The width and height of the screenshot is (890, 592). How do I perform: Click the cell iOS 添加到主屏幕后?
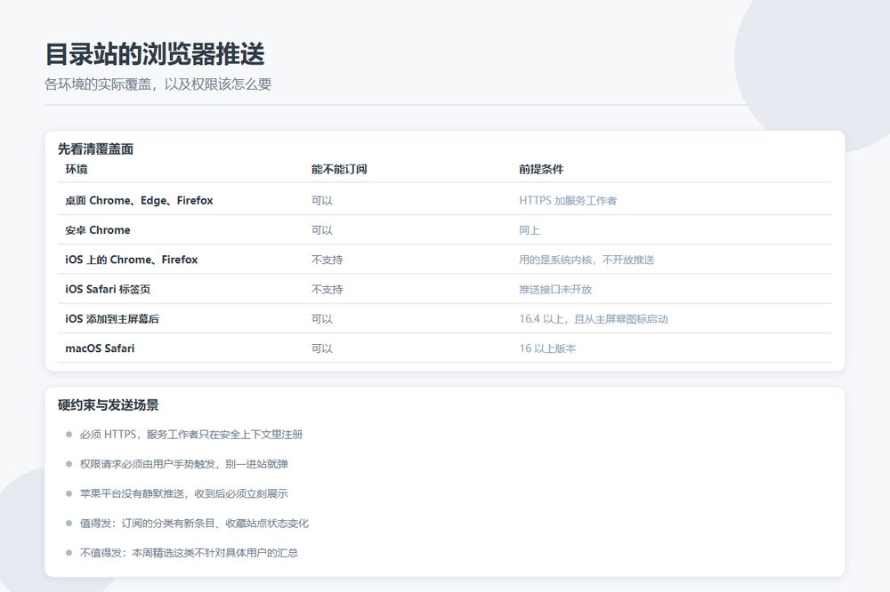tap(112, 318)
